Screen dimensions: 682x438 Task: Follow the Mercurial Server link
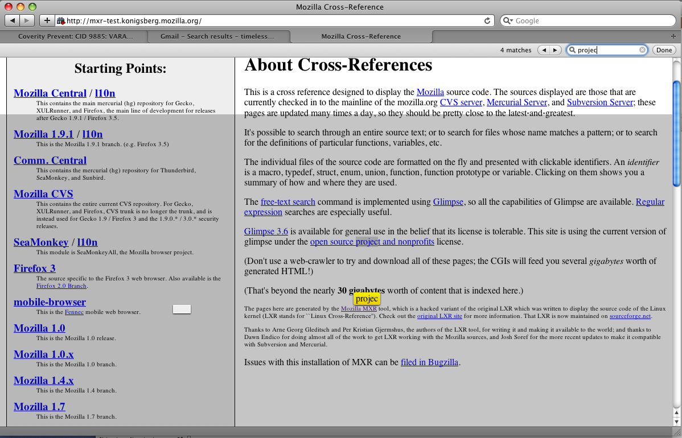click(517, 102)
